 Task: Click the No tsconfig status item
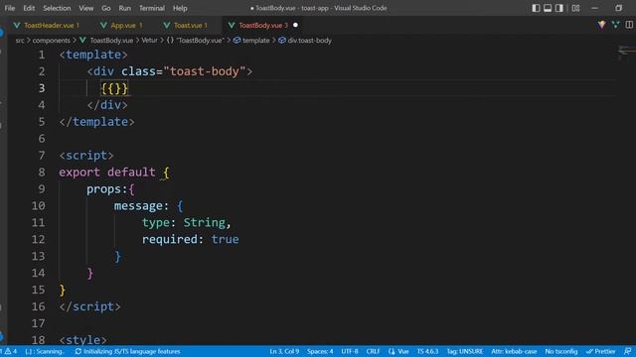pos(561,351)
